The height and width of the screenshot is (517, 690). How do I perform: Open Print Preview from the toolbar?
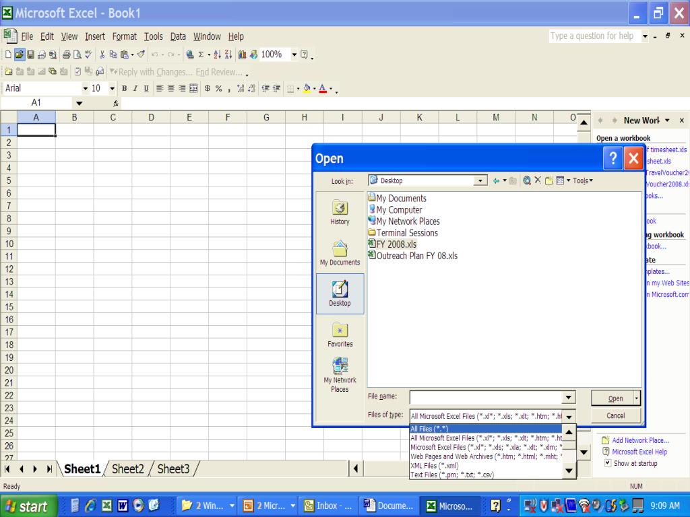77,55
